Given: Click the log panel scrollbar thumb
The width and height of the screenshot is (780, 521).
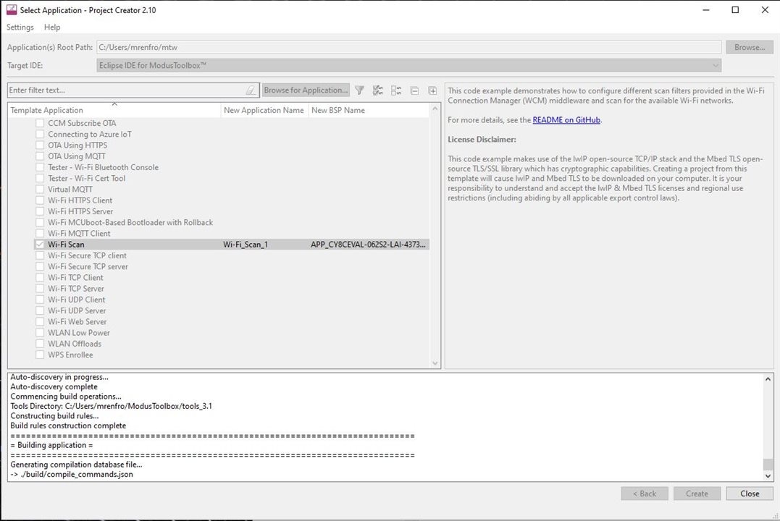Looking at the screenshot, I should (x=768, y=464).
